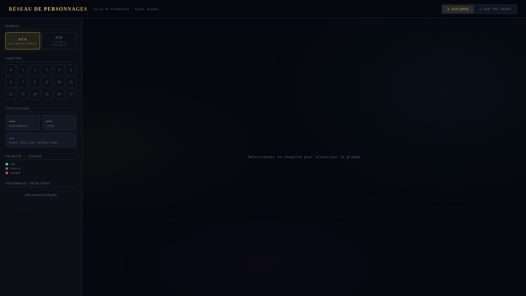The image size is (526, 296).
Task: Select chapter 16
Action: click(x=59, y=94)
